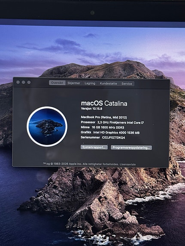This screenshot has width=185, height=246.
Task: Click the Systemrapport... button
Action: [x=94, y=147]
